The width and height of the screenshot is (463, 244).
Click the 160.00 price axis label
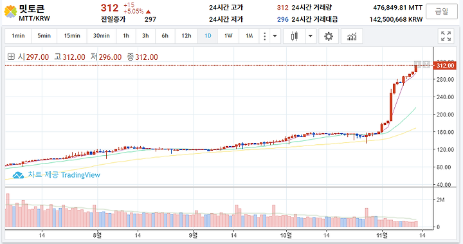click(445, 132)
